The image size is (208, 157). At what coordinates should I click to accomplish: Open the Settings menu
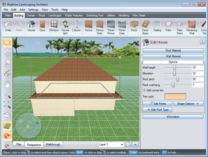click(x=33, y=10)
